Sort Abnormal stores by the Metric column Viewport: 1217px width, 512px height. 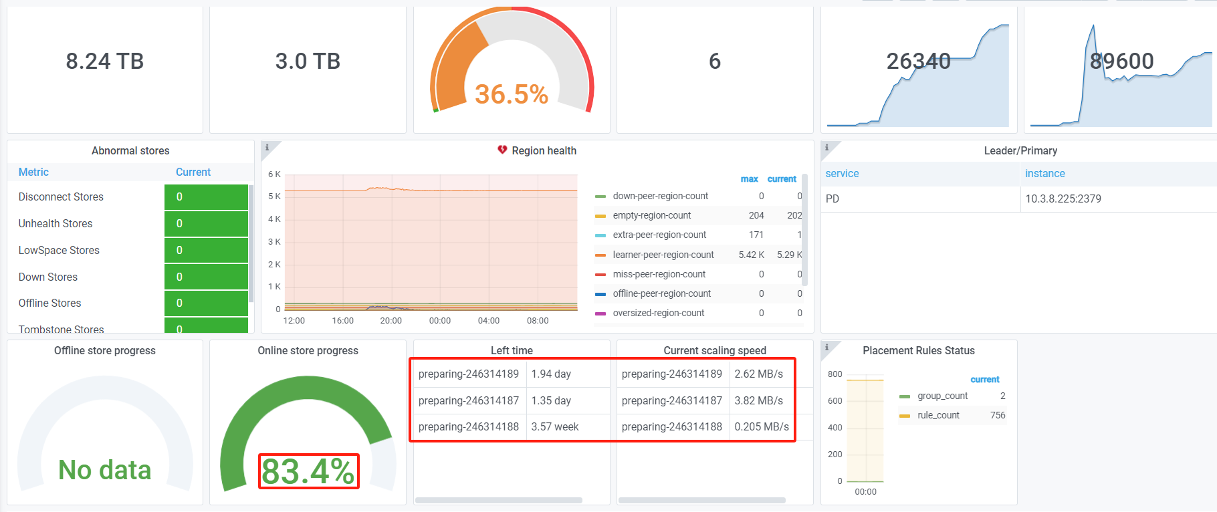[33, 172]
